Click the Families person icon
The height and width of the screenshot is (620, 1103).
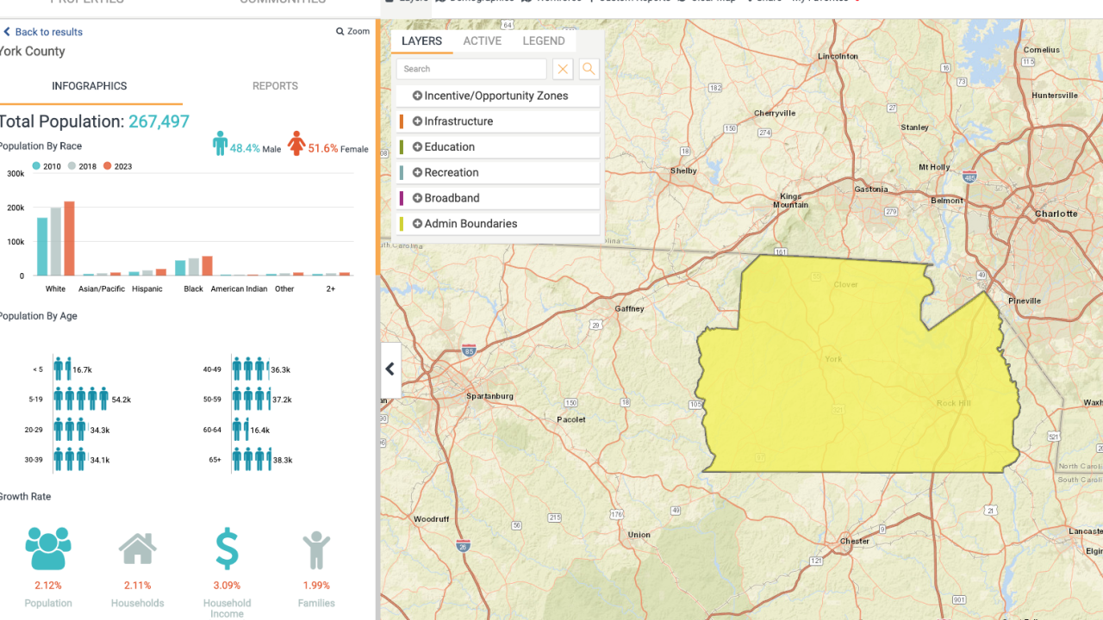[x=316, y=549]
